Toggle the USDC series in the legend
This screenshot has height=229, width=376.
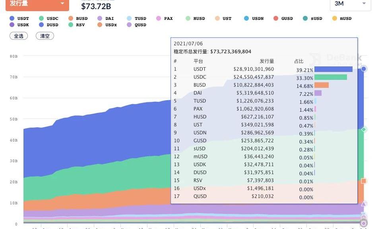[x=48, y=18]
